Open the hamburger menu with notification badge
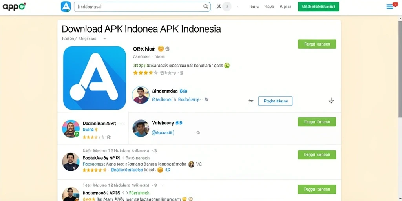The height and width of the screenshot is (201, 402). click(391, 6)
